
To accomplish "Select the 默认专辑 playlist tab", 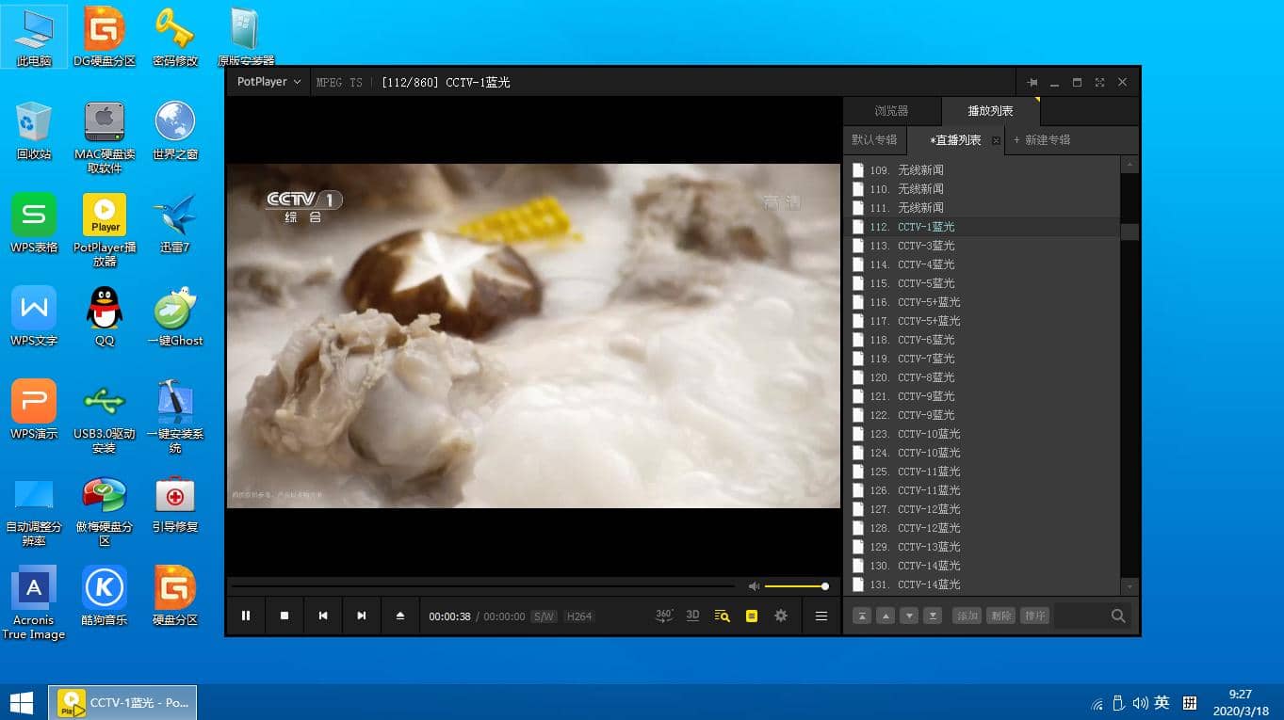I will coord(874,140).
